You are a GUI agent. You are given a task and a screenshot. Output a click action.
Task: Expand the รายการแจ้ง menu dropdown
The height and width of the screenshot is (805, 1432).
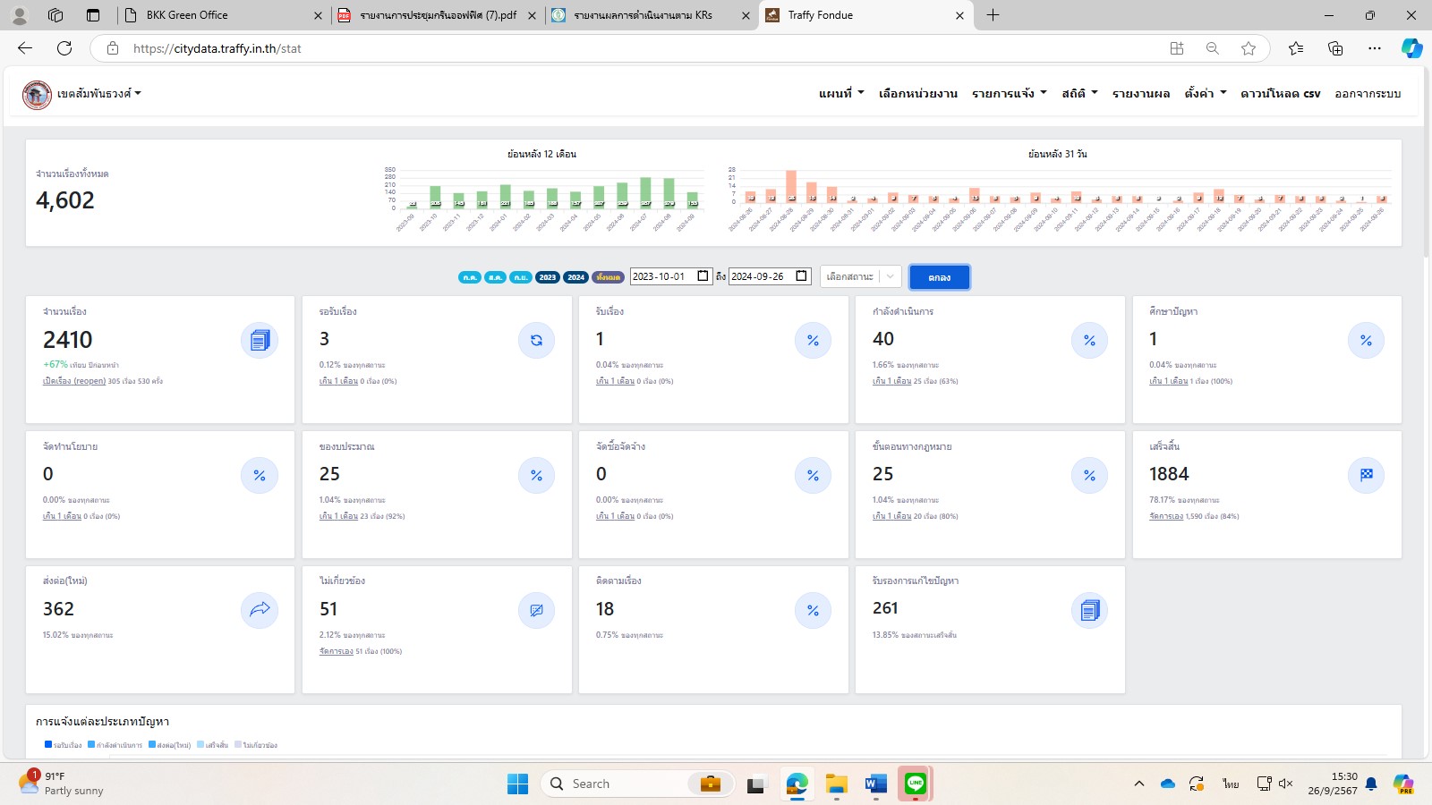point(1009,94)
